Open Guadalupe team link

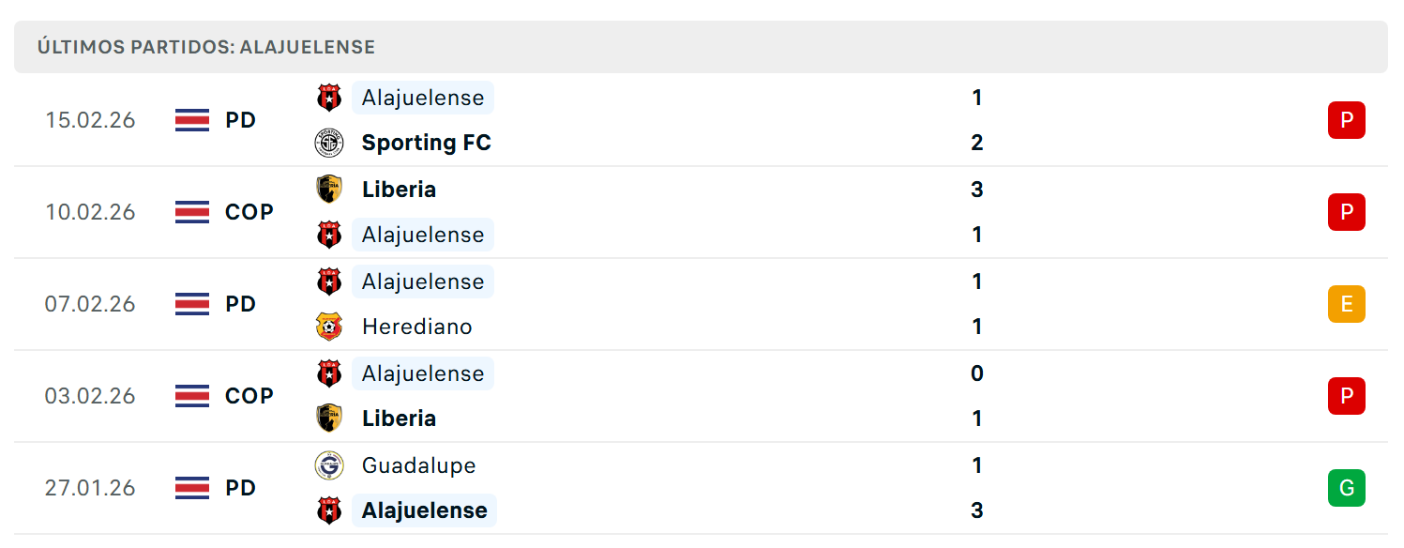(418, 465)
